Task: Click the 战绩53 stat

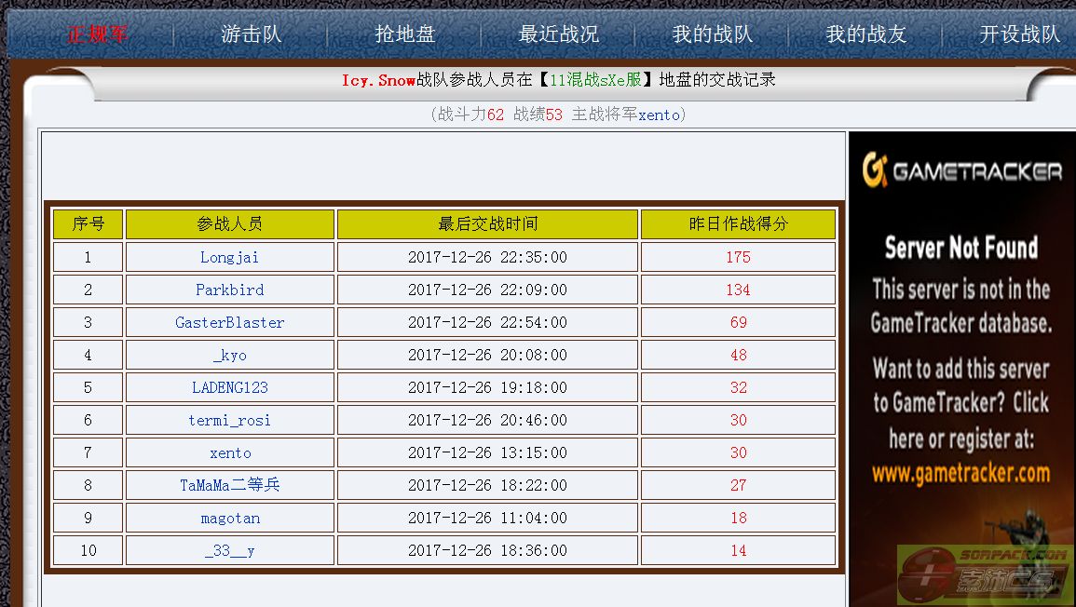Action: click(x=538, y=115)
